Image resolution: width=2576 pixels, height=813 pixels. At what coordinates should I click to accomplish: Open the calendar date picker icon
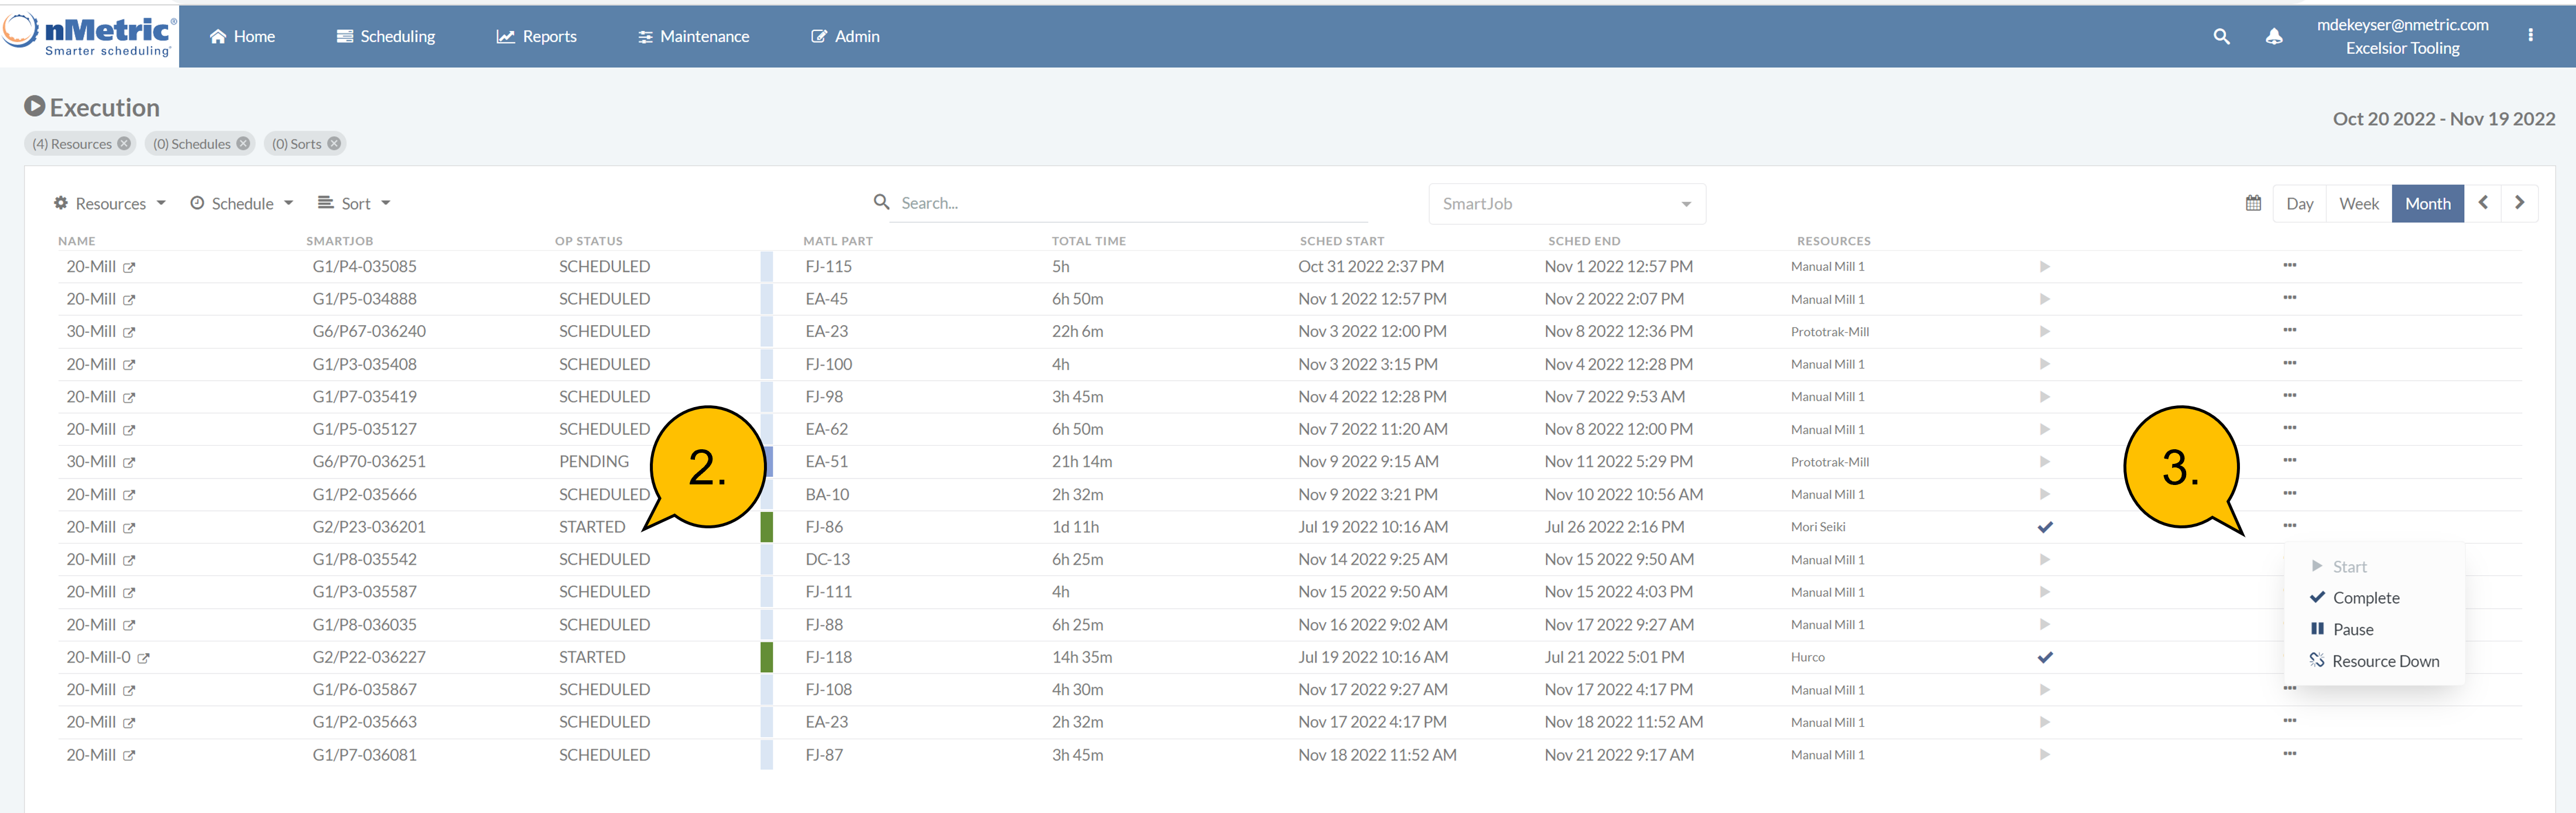[x=2253, y=203]
